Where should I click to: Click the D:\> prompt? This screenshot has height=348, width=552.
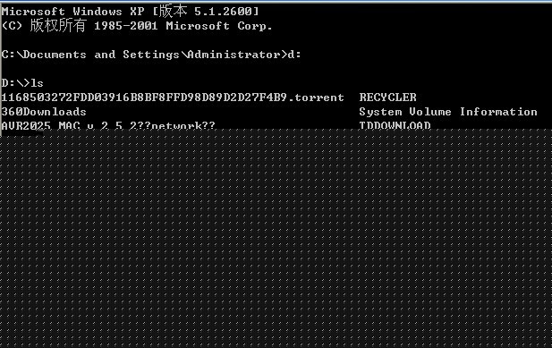16,83
